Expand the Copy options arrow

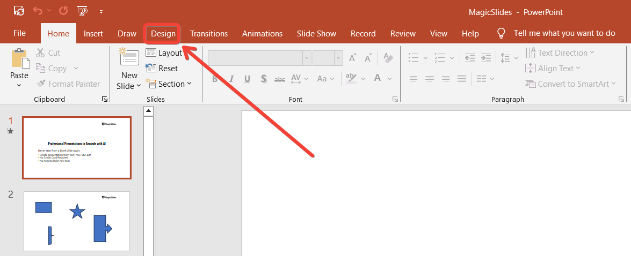pos(76,69)
